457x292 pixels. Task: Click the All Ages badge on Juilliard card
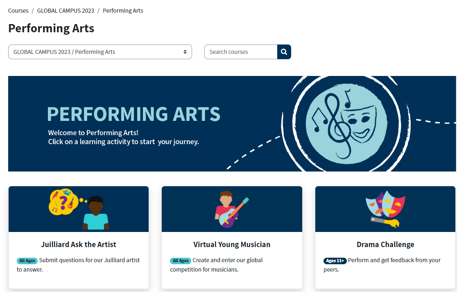[27, 261]
